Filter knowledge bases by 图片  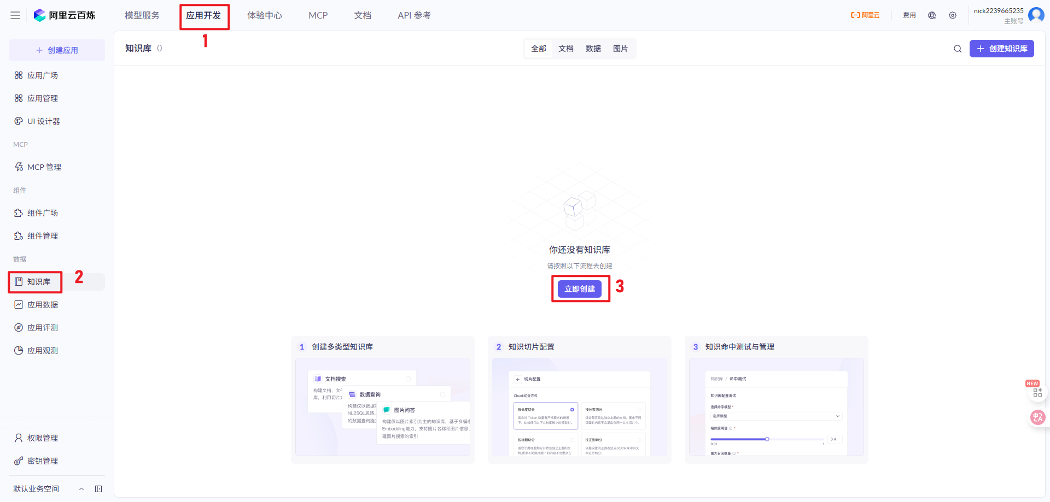620,49
